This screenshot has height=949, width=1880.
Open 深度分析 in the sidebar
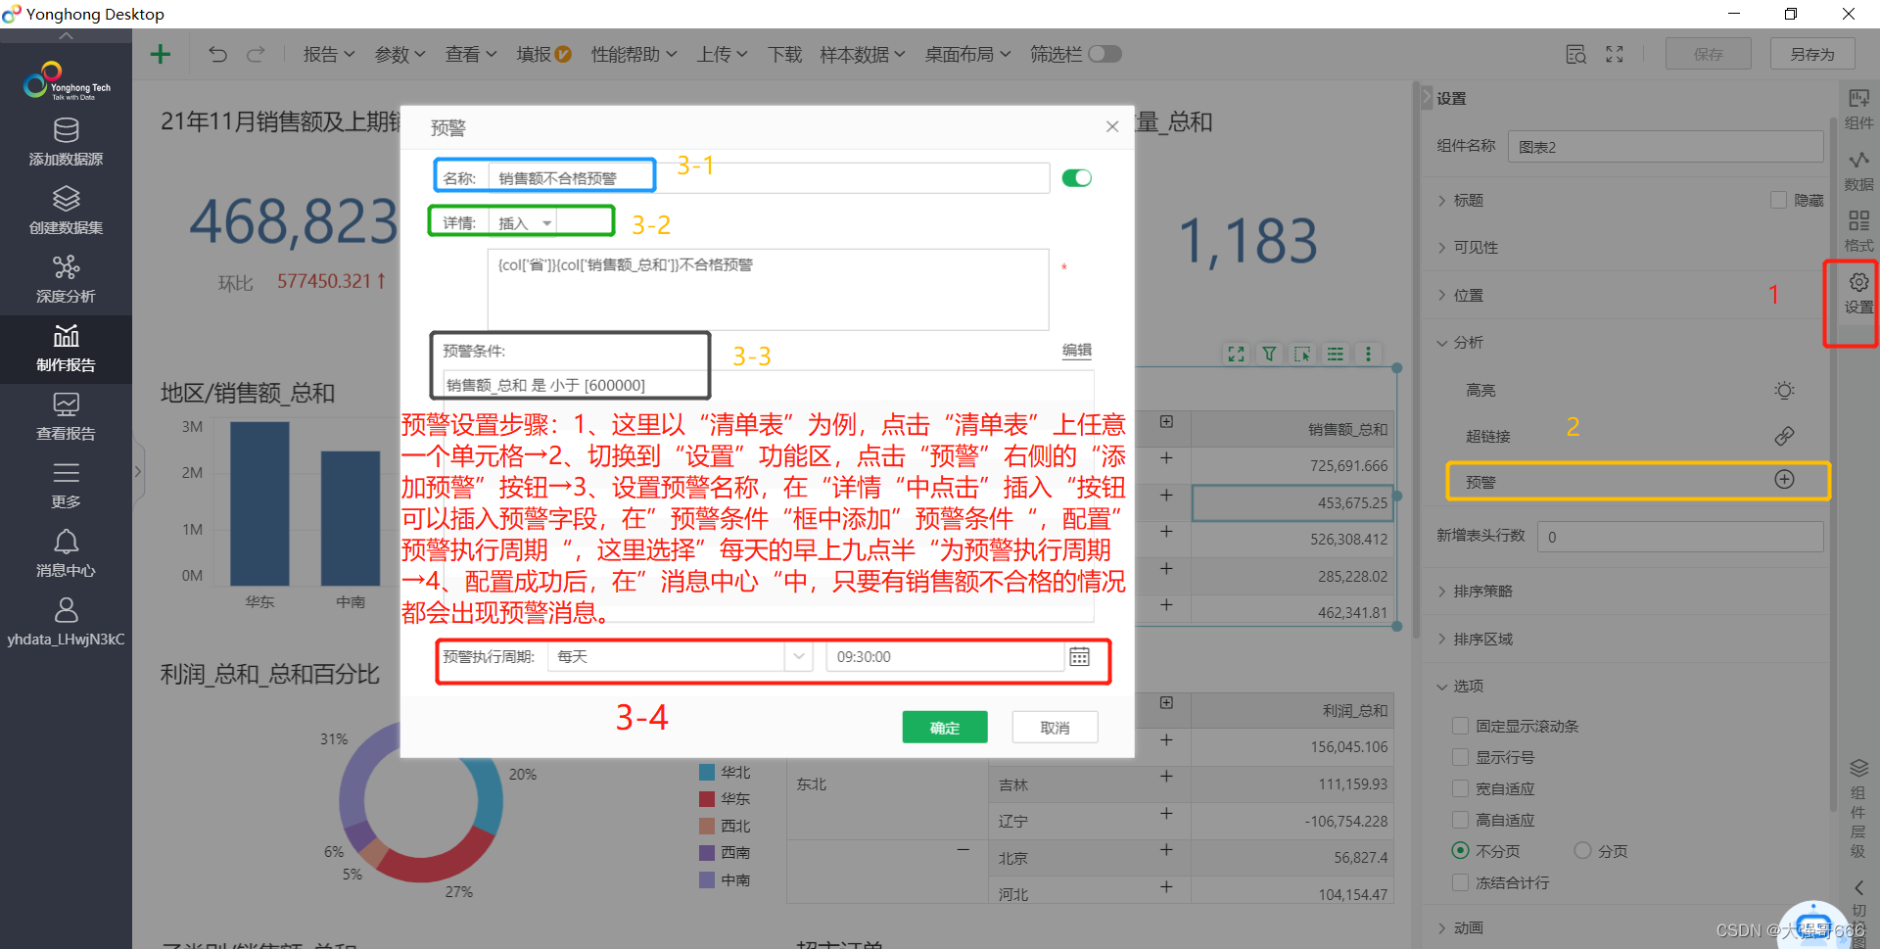[x=66, y=279]
